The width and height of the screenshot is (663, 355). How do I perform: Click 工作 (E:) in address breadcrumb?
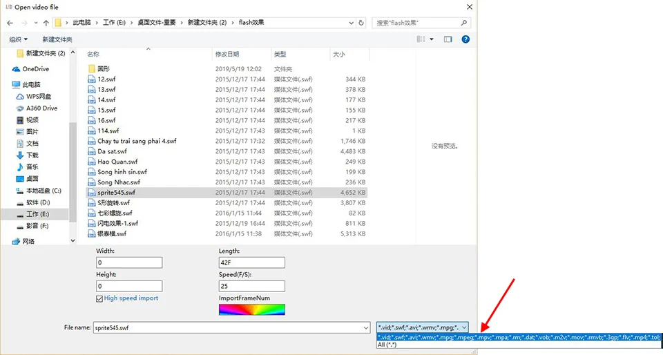pos(114,23)
